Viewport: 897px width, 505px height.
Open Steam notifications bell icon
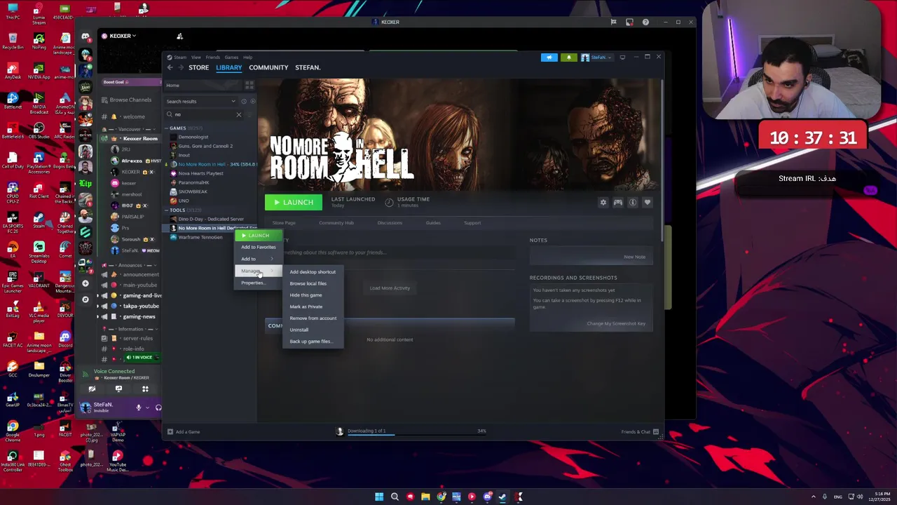tap(568, 57)
